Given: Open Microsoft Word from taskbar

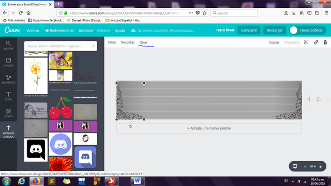Looking at the screenshot, I should point(138,181).
